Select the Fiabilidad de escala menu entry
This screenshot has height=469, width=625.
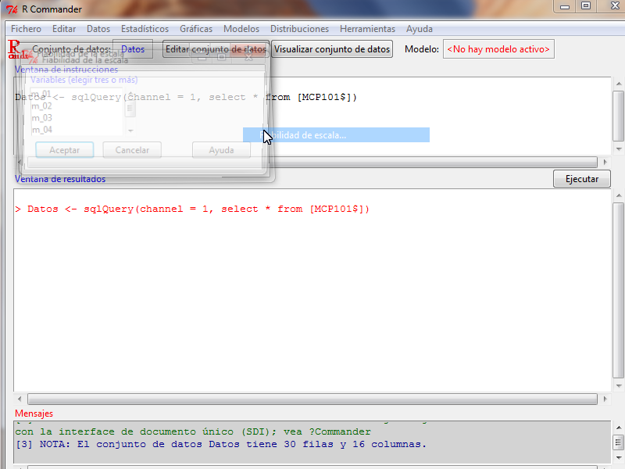336,135
